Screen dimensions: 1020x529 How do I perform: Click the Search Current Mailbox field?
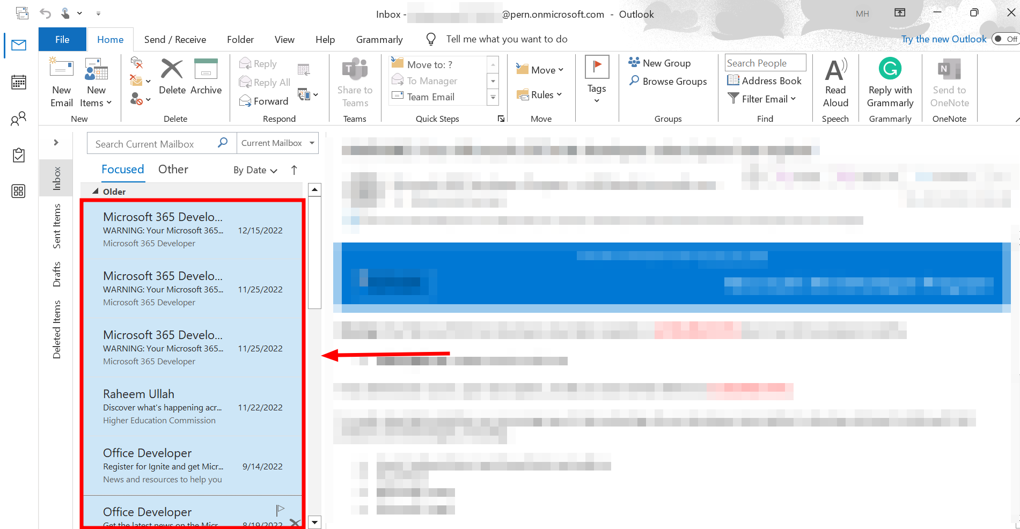coord(153,144)
